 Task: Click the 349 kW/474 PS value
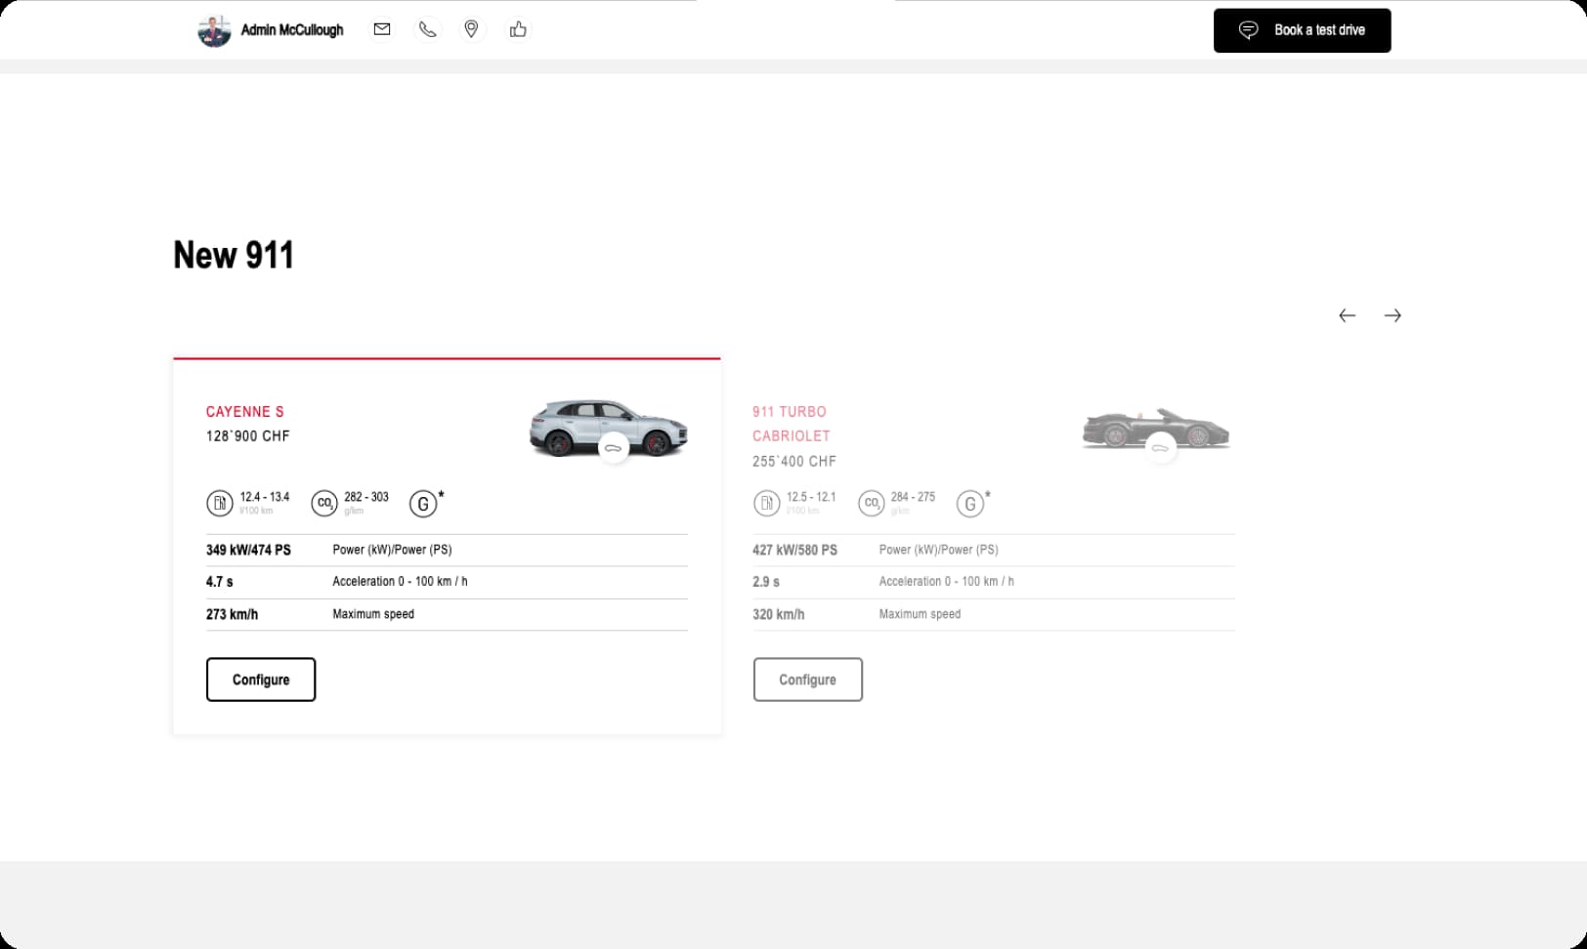tap(248, 550)
